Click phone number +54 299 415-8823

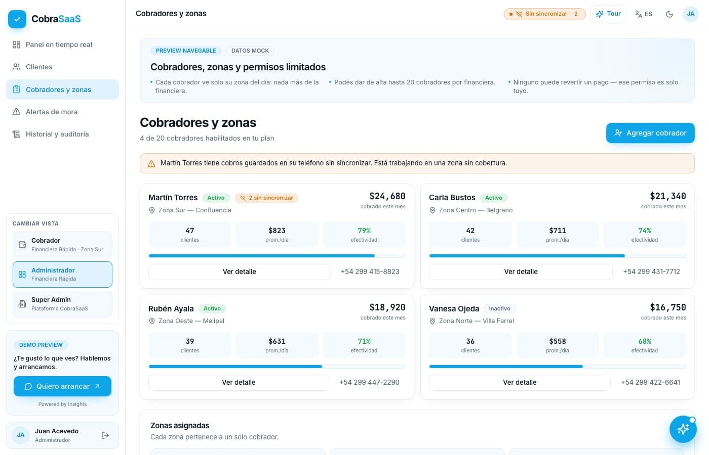coord(370,271)
